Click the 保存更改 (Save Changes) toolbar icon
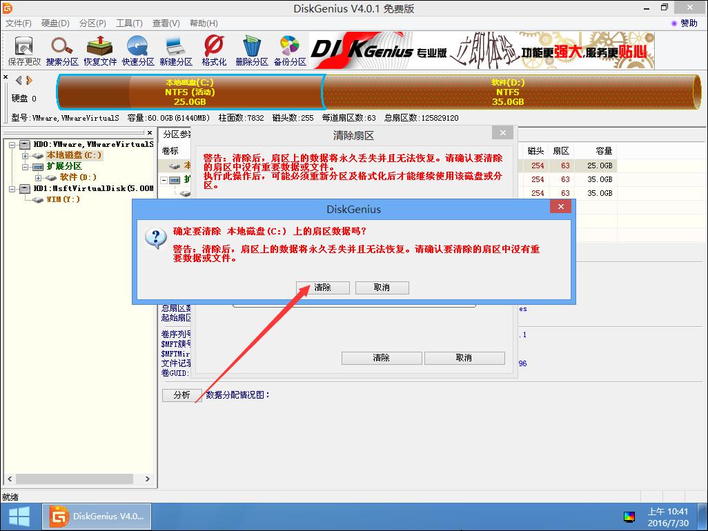Viewport: 708px width, 531px height. (x=24, y=50)
